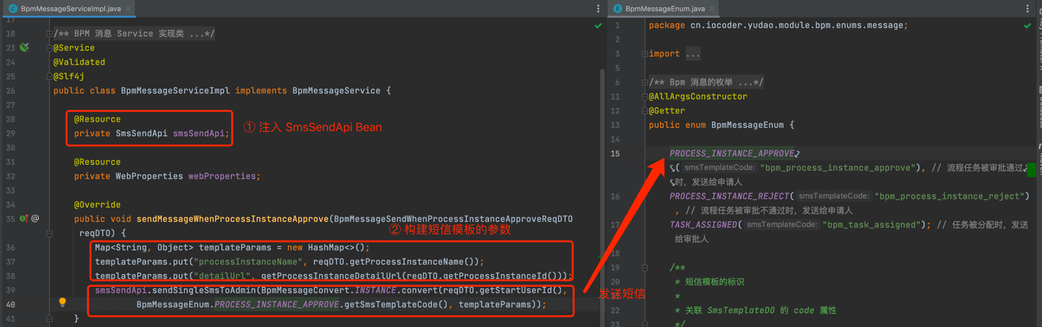1042x327 pixels.
Task: Click the PROCESS_INSTANCE_APPROVE reference on line 40
Action: 277,304
